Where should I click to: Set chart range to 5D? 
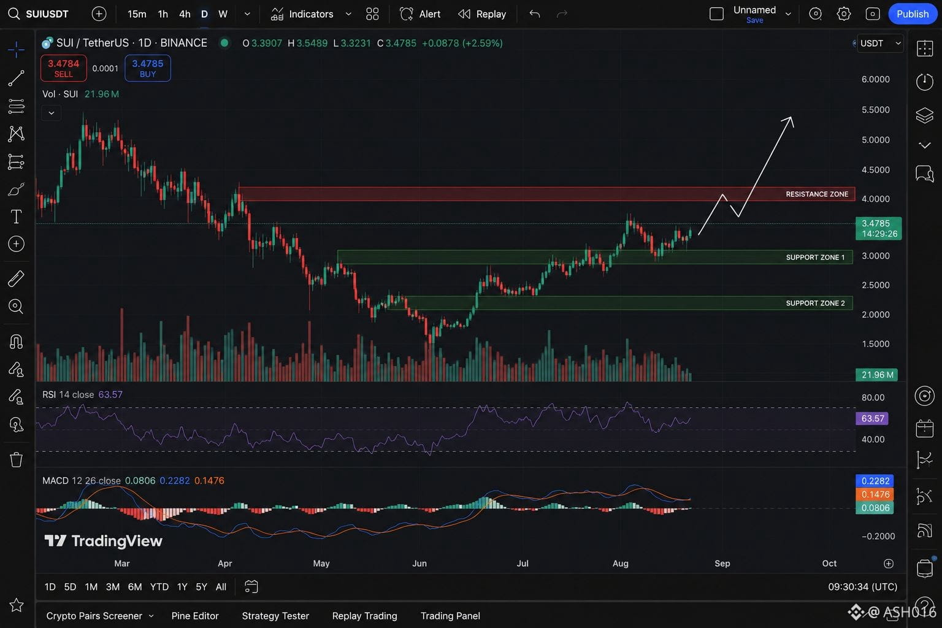click(x=70, y=587)
